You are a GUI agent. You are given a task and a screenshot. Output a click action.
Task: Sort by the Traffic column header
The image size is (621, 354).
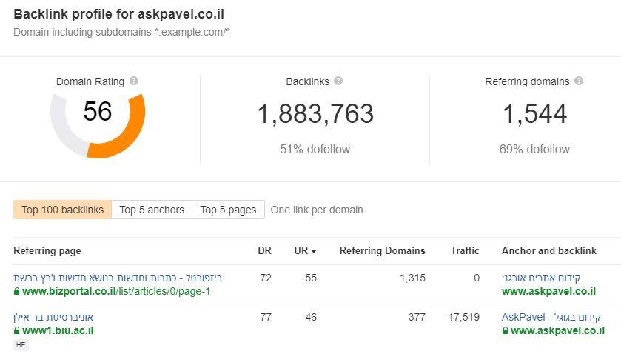tap(465, 250)
